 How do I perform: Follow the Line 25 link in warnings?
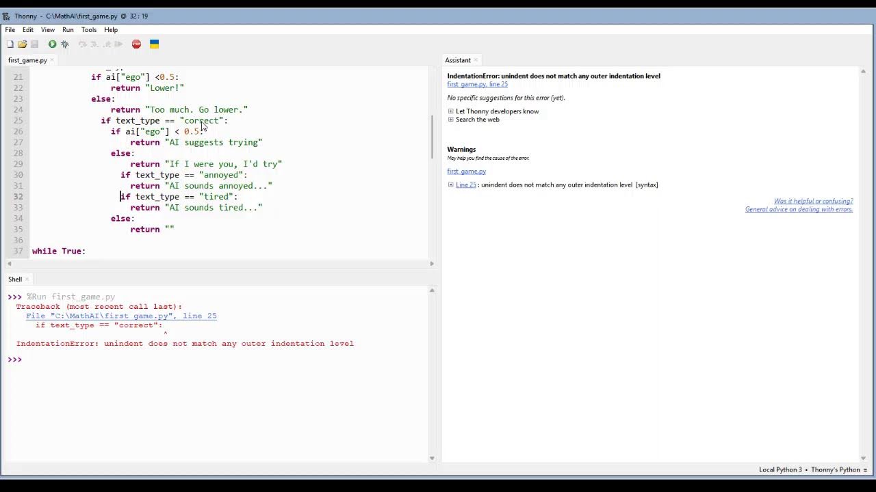(x=466, y=185)
